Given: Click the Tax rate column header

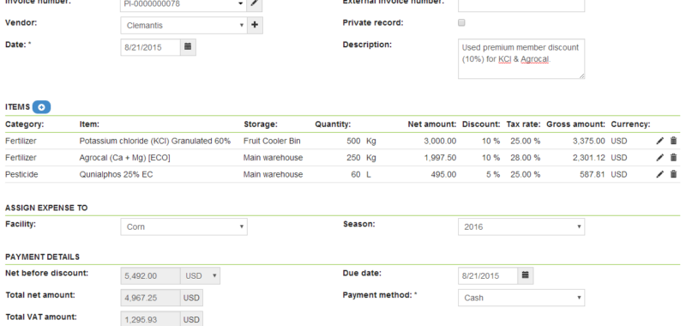Looking at the screenshot, I should [523, 124].
